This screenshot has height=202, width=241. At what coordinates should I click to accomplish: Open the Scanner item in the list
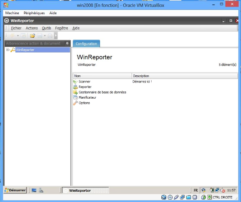(x=84, y=82)
